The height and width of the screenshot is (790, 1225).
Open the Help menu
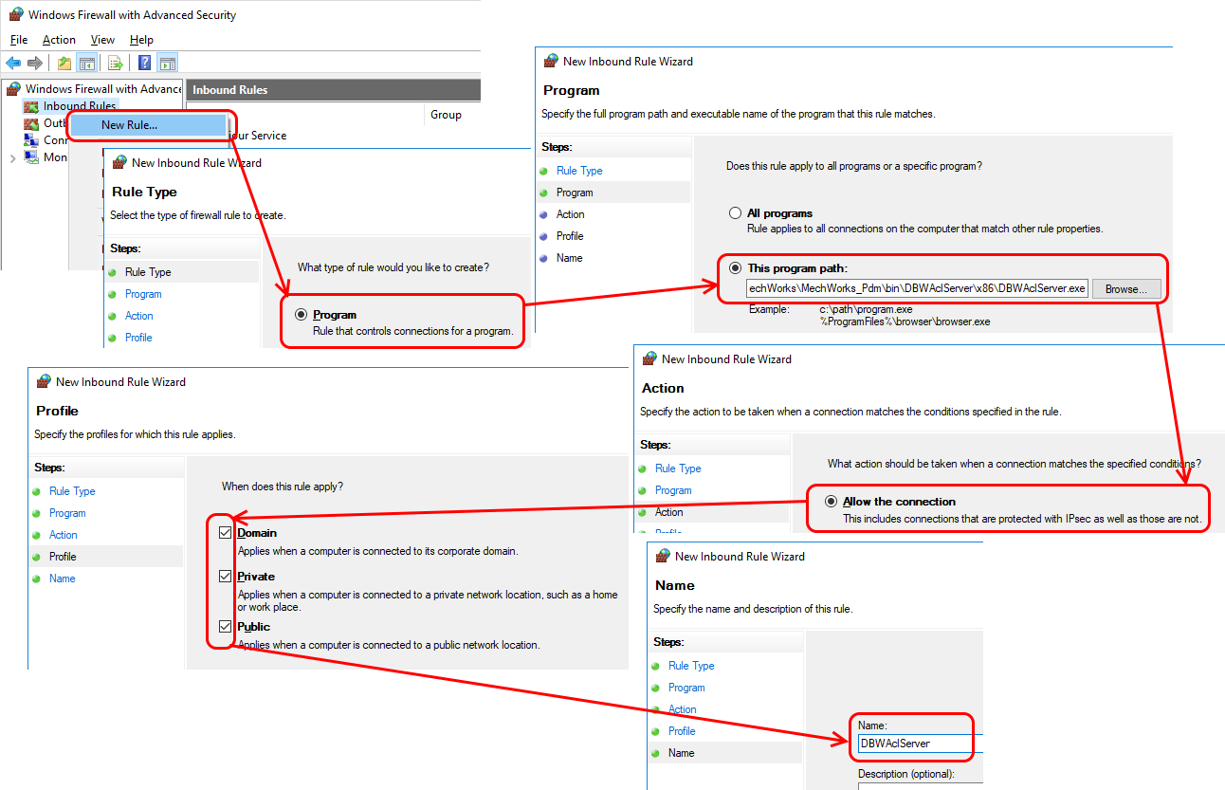point(141,40)
